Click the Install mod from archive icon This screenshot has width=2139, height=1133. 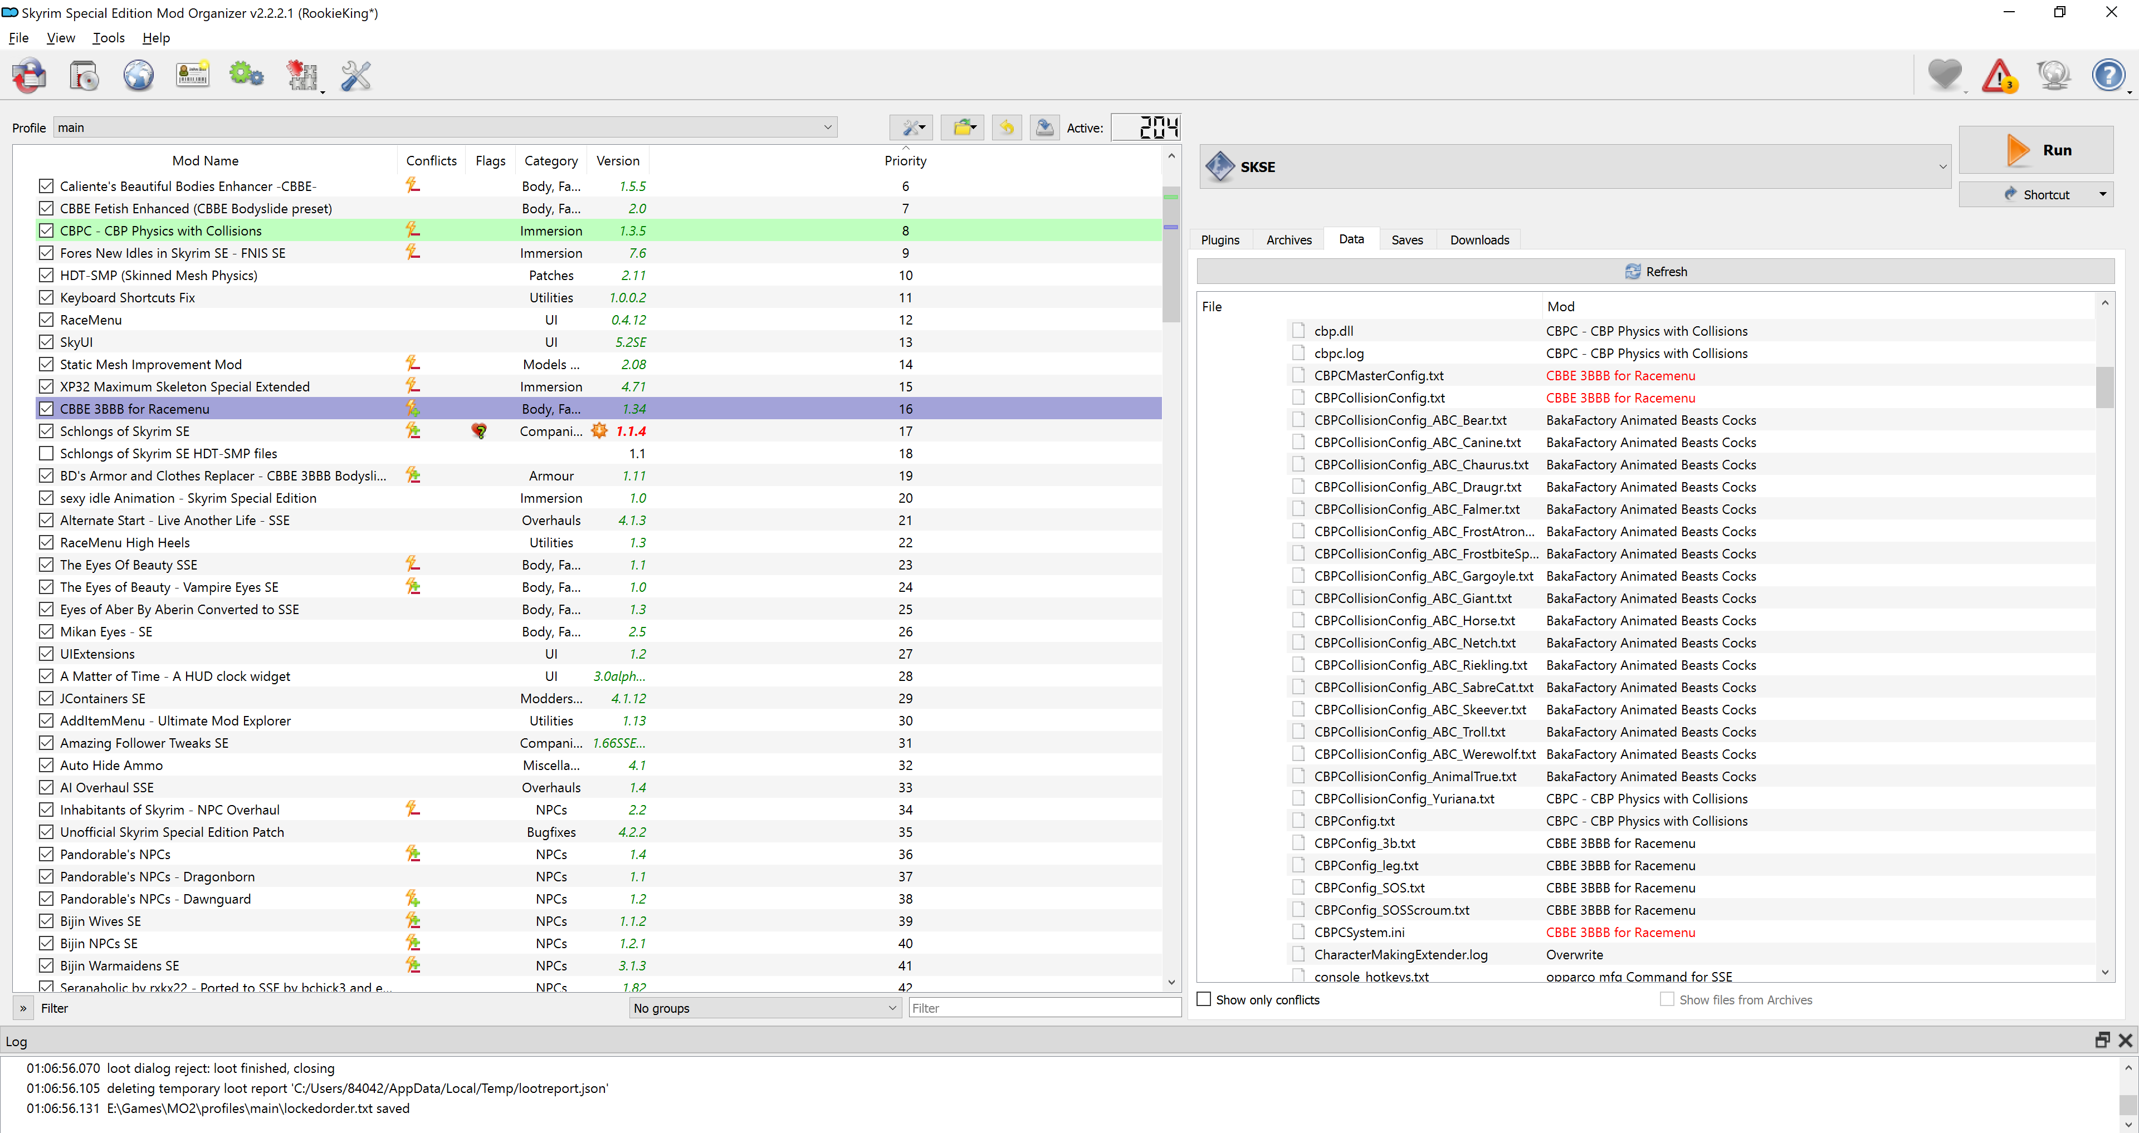click(84, 76)
